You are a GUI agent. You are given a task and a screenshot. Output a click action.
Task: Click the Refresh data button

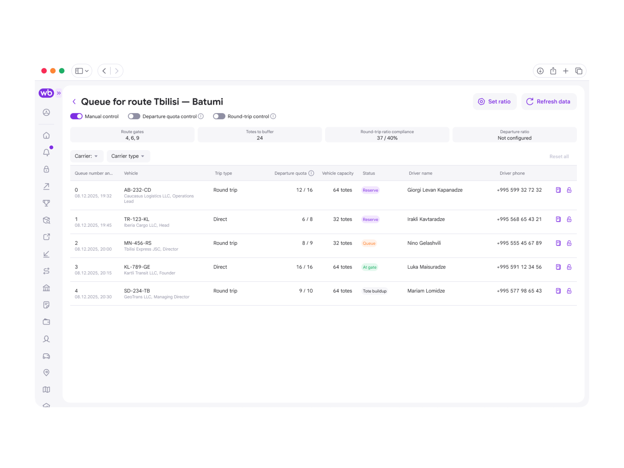click(x=549, y=102)
